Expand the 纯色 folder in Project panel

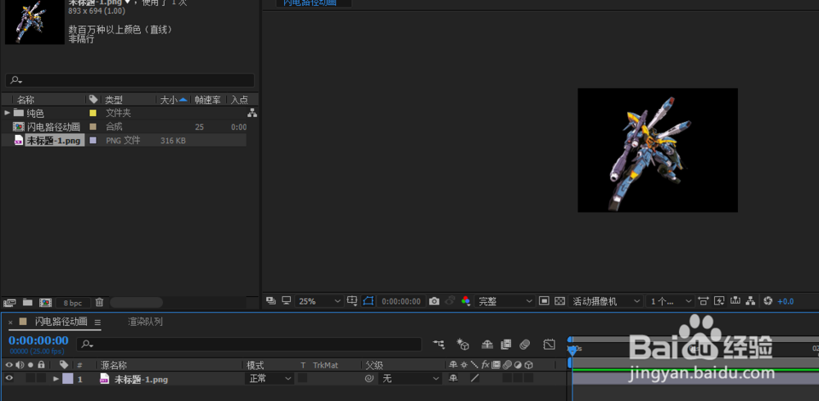pos(7,113)
